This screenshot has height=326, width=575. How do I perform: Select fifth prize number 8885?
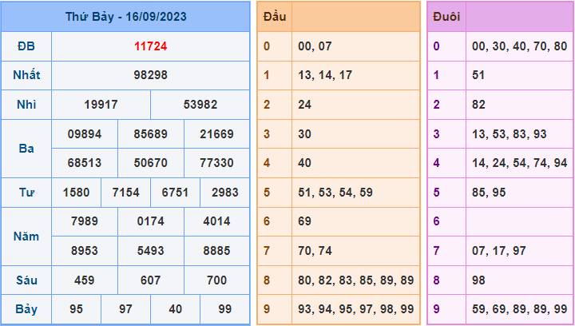click(x=216, y=251)
